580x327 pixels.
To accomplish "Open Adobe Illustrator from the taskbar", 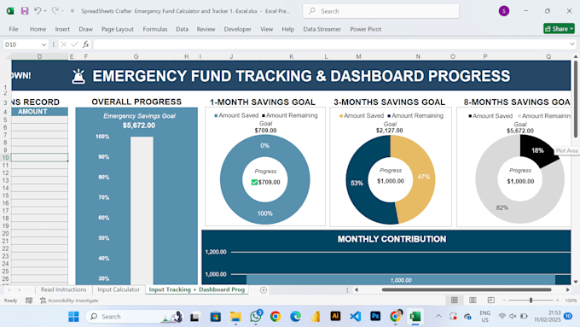I will pos(335,316).
